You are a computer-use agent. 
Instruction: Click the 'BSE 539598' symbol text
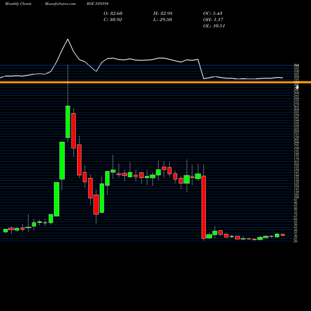pyautogui.click(x=98, y=4)
